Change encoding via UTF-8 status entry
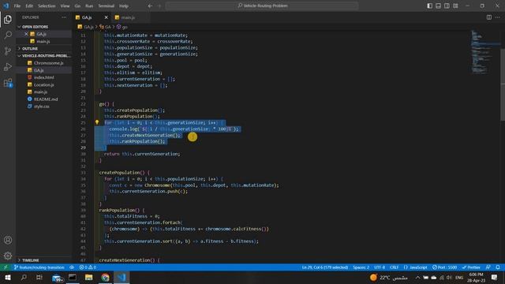The height and width of the screenshot is (284, 505). (x=380, y=267)
